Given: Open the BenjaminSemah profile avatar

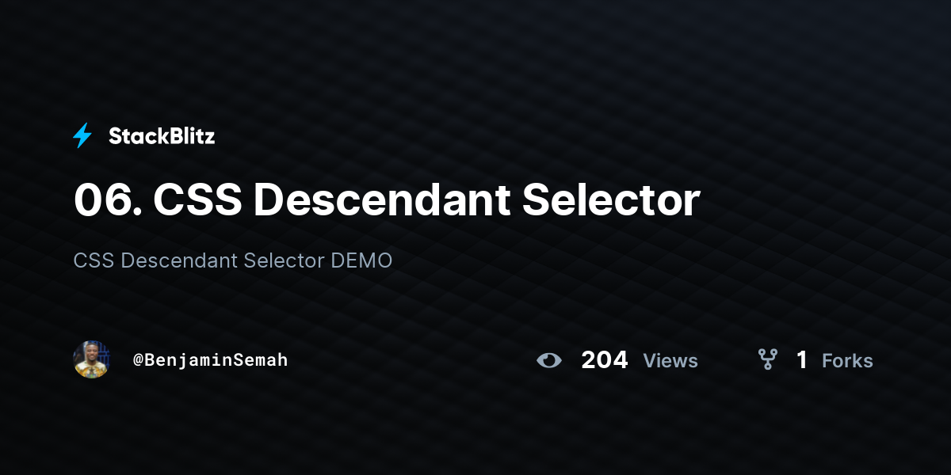Looking at the screenshot, I should click(91, 359).
